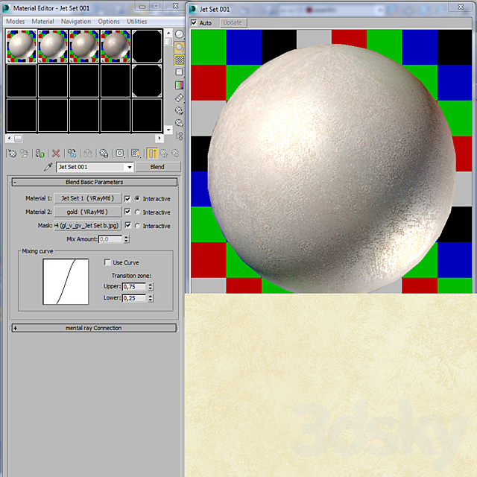Open the Modes menu
The width and height of the screenshot is (477, 477).
pos(15,22)
